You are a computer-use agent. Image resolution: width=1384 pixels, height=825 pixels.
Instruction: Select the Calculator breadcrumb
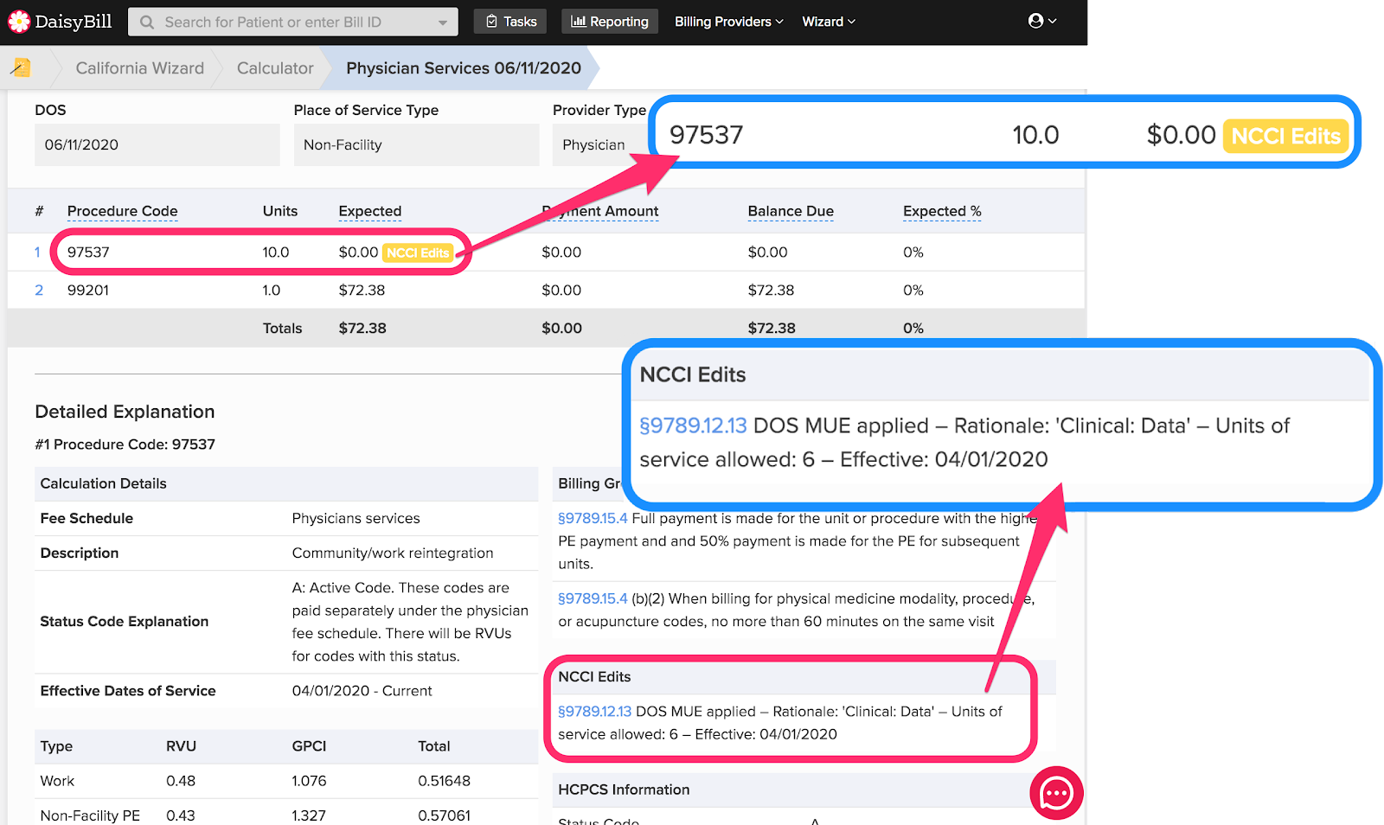[x=274, y=67]
